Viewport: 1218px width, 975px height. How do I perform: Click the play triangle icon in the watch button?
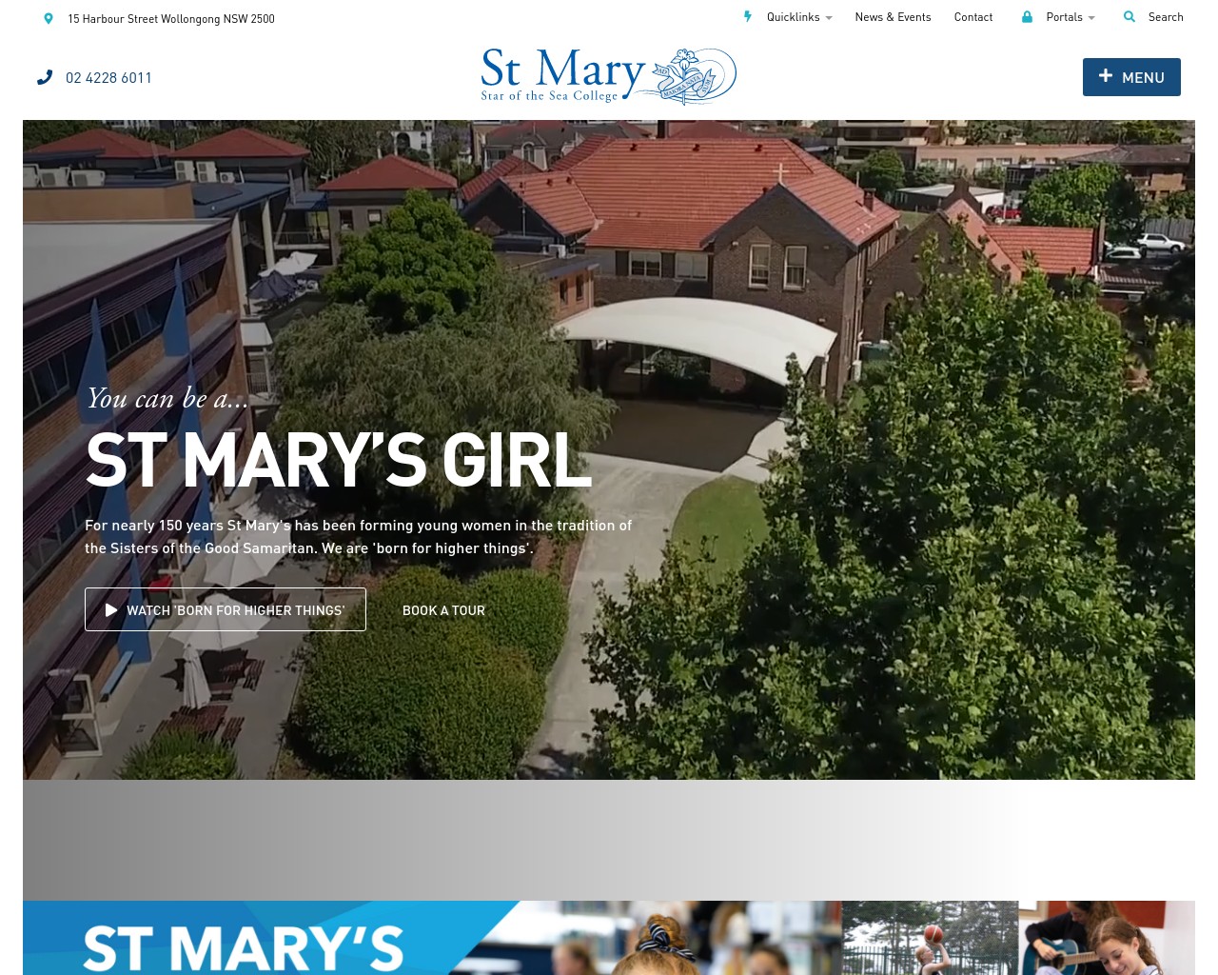[x=111, y=609]
